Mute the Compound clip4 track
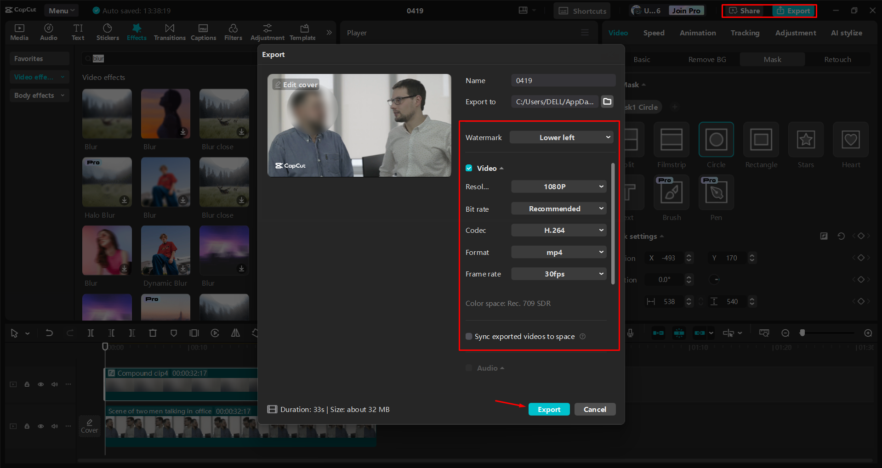882x468 pixels. tap(55, 384)
